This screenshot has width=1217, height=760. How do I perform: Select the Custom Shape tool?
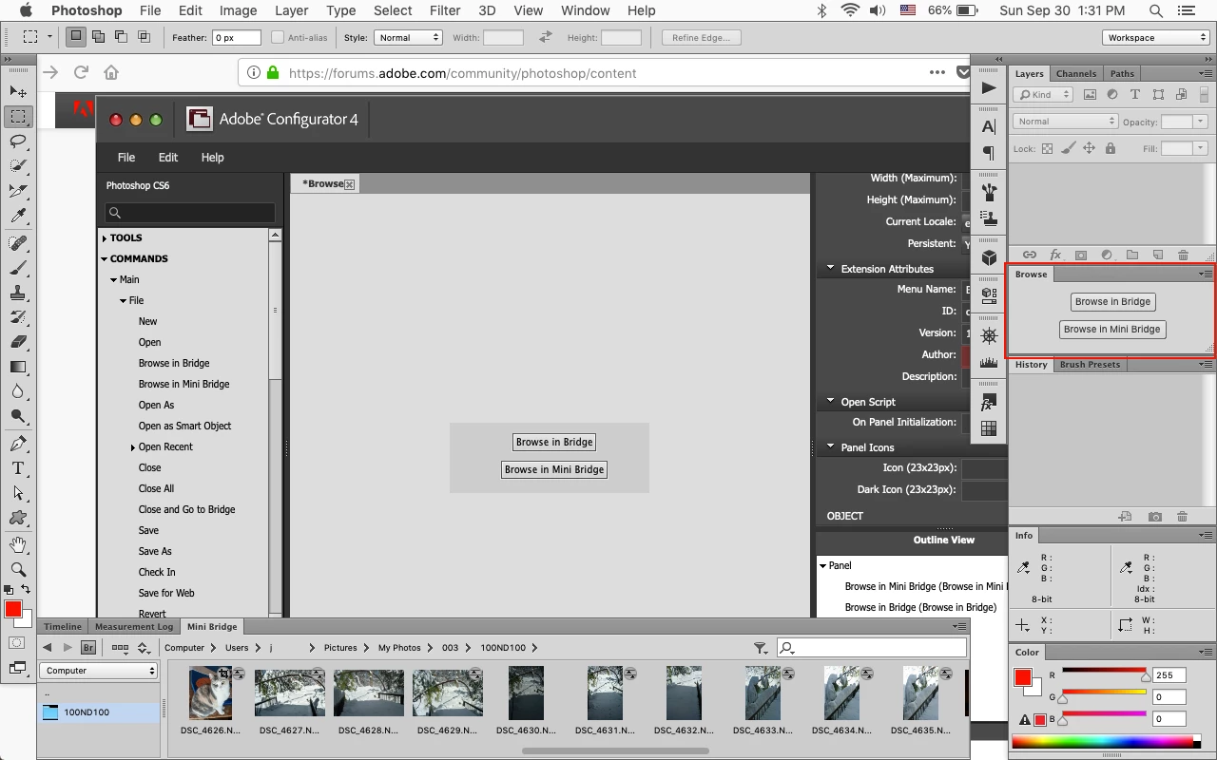18,518
